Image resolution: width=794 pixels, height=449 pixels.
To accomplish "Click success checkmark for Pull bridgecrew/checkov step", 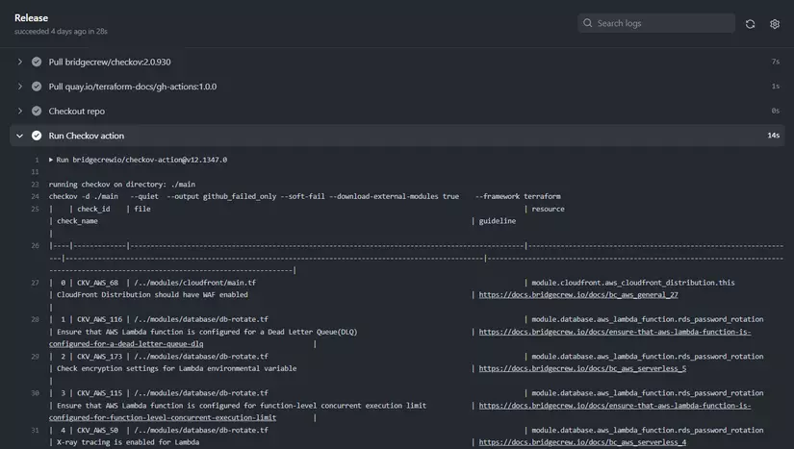I will coord(37,62).
